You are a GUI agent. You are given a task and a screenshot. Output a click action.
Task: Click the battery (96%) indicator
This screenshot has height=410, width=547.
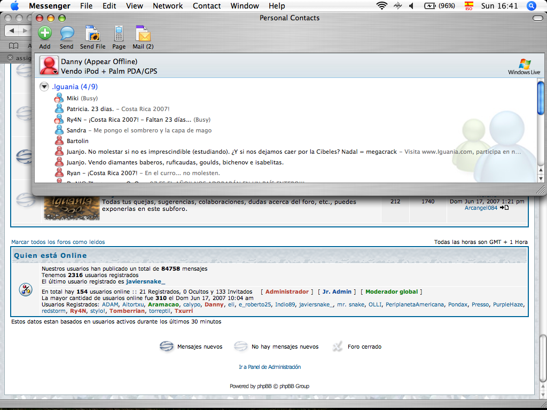tap(440, 5)
